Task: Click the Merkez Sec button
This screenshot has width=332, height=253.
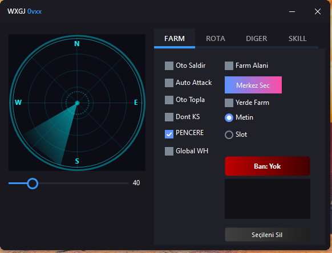Action: click(253, 85)
